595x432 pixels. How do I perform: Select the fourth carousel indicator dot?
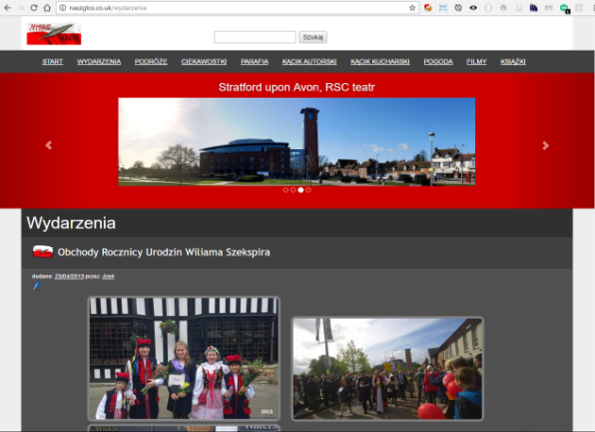click(308, 190)
